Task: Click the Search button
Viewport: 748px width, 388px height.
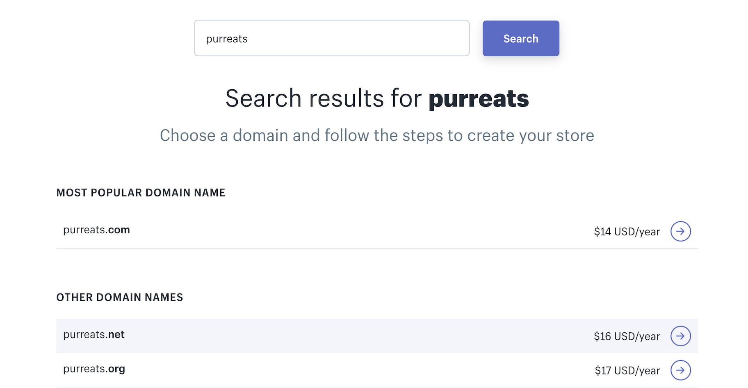Action: 520,38
